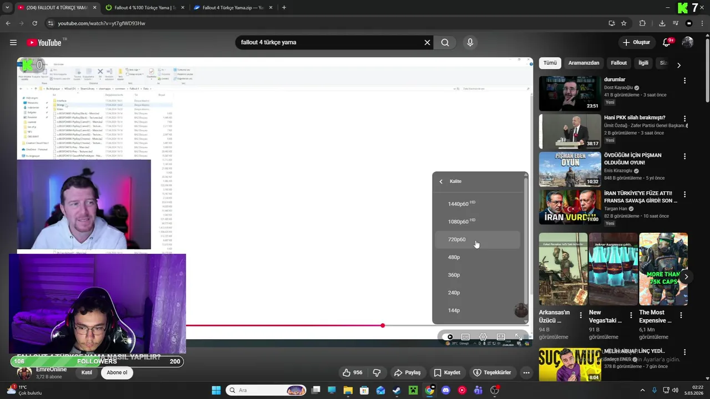This screenshot has width=710, height=399.
Task: Open the durumlar video thumbnail
Action: pyautogui.click(x=570, y=94)
